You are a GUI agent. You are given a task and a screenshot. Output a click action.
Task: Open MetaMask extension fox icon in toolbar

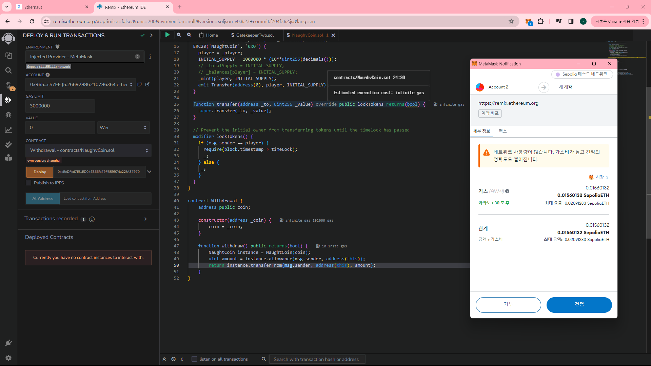[x=528, y=21]
